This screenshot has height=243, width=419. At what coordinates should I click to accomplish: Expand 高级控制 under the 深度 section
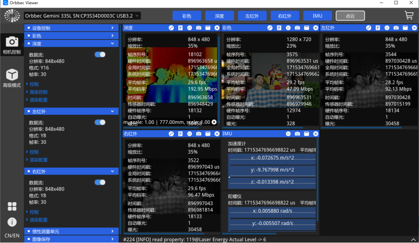(x=38, y=92)
